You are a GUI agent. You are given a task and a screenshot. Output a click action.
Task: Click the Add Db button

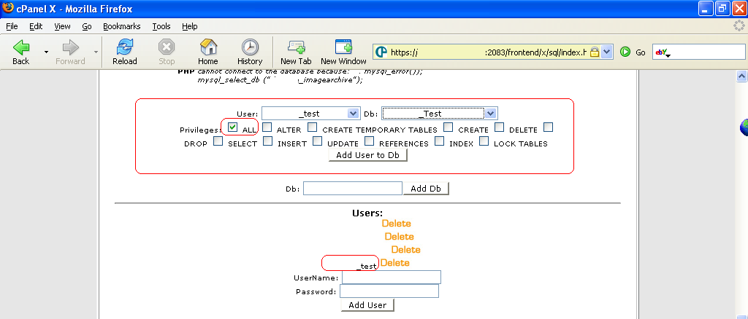click(426, 188)
